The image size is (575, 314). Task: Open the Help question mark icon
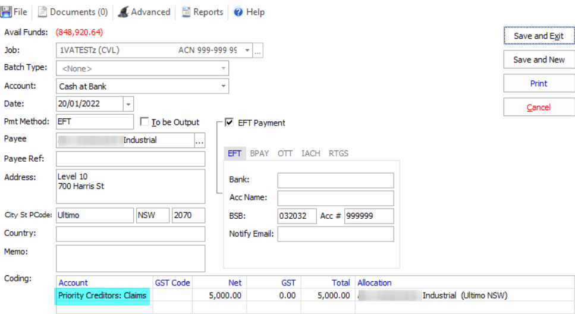pyautogui.click(x=238, y=12)
